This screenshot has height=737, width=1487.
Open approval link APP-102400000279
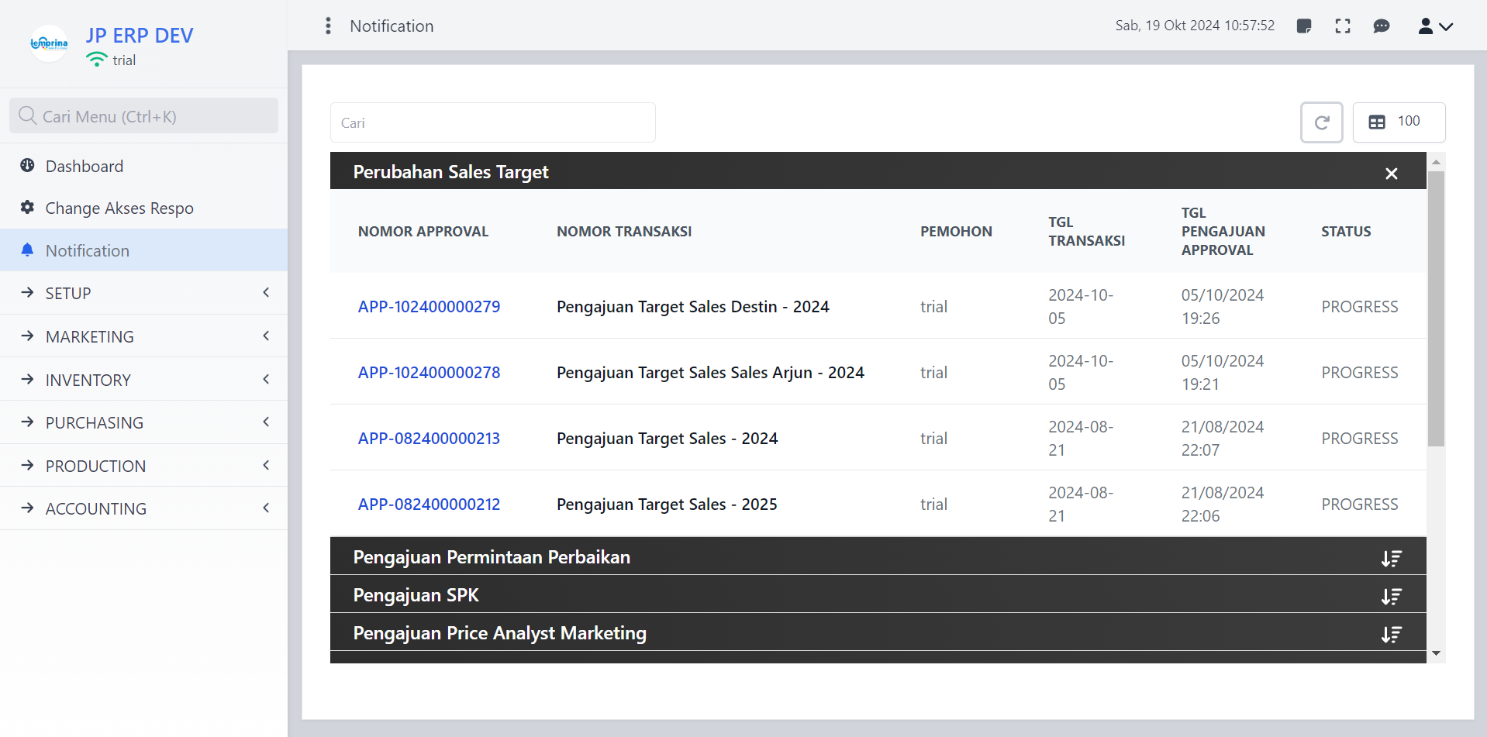click(x=429, y=307)
